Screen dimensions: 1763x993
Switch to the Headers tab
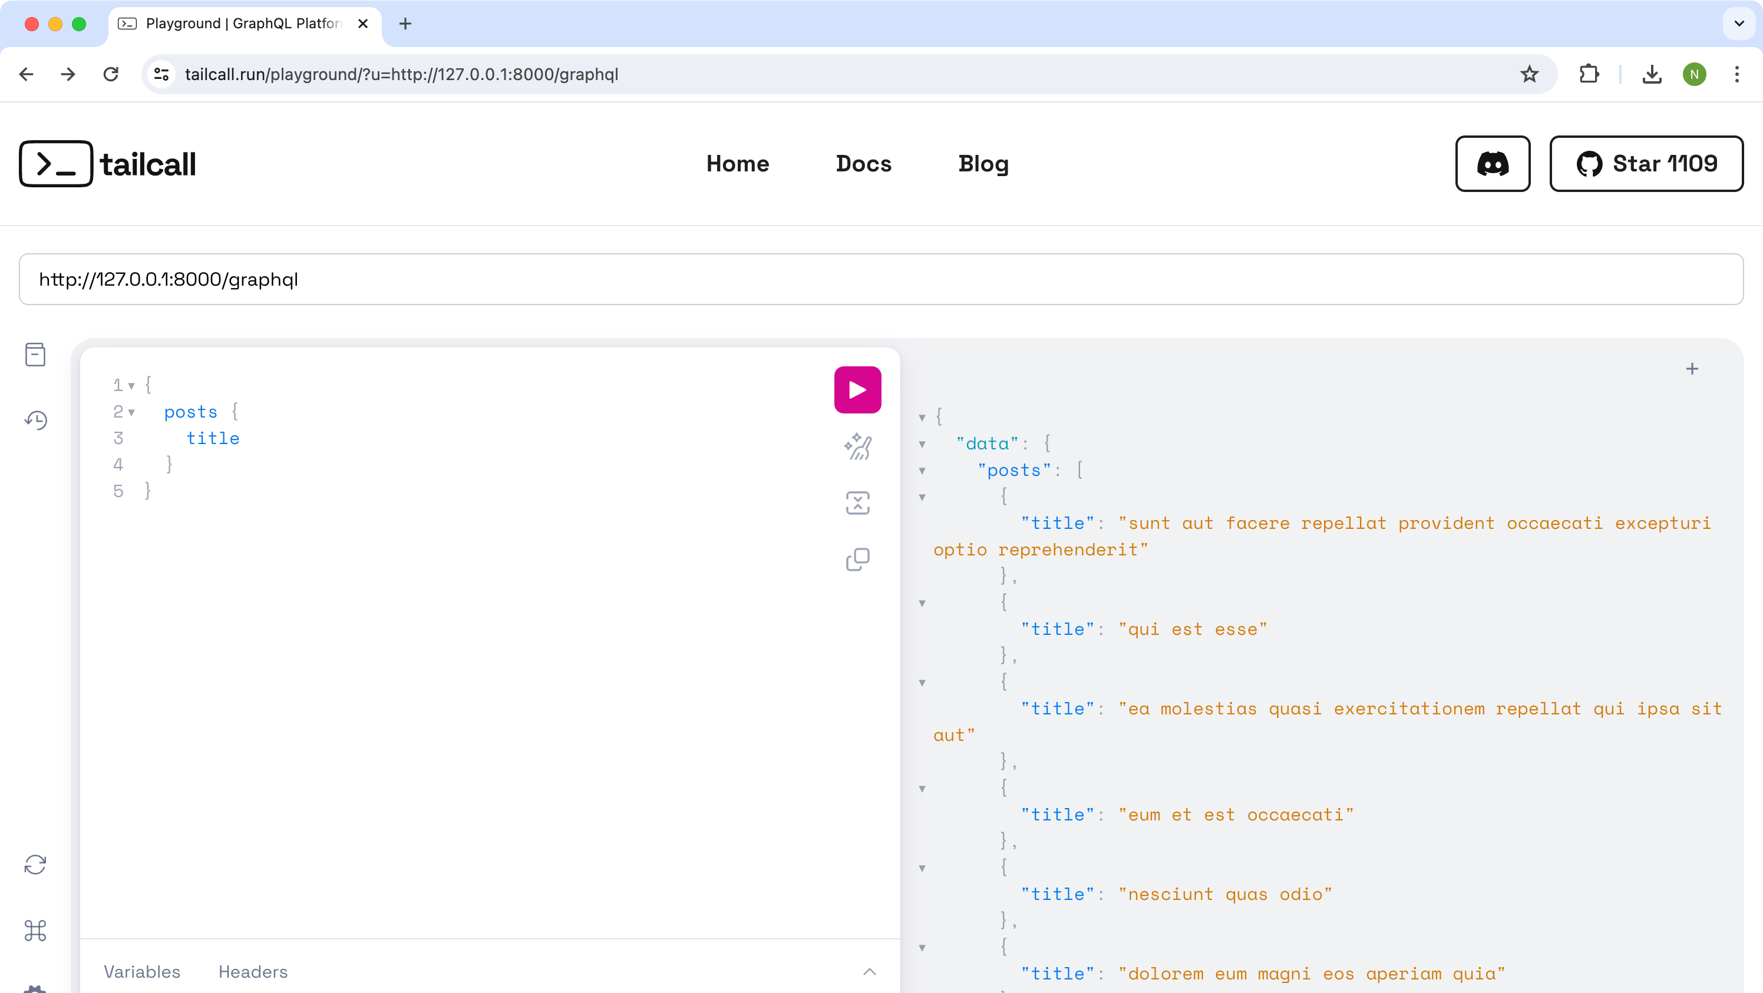[x=253, y=972]
